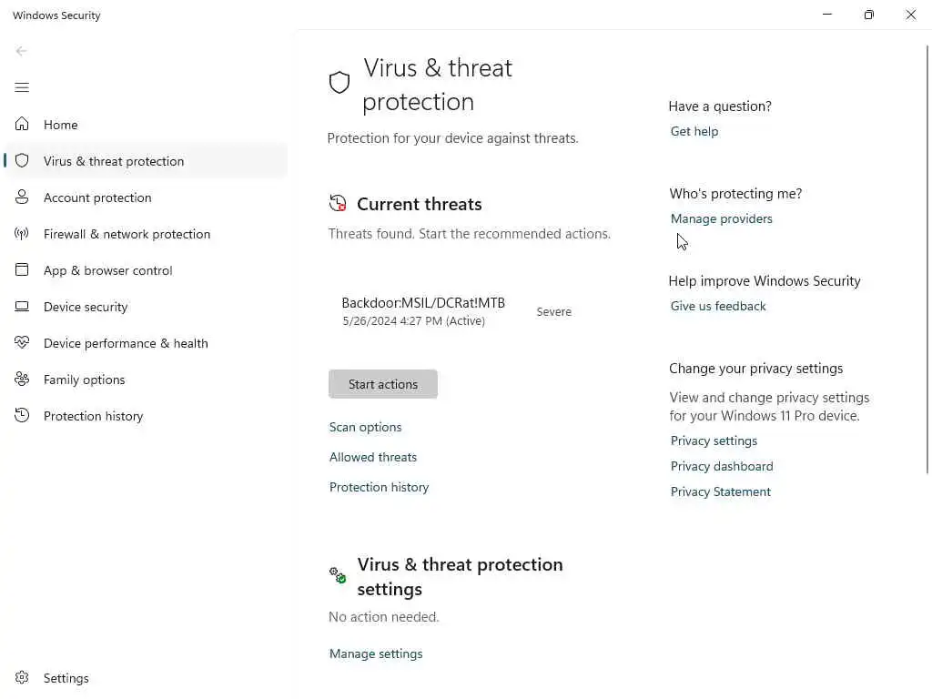Click the Privacy dashboard link
This screenshot has height=699, width=932.
pyautogui.click(x=722, y=466)
